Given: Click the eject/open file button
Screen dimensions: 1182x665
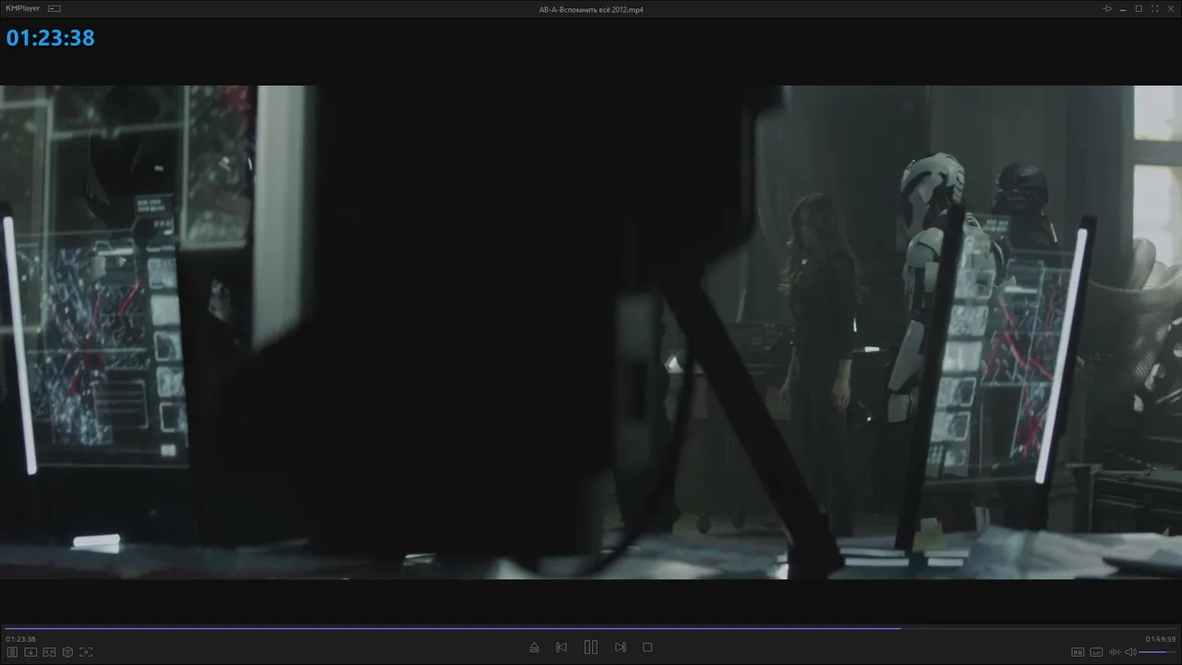Looking at the screenshot, I should [534, 647].
